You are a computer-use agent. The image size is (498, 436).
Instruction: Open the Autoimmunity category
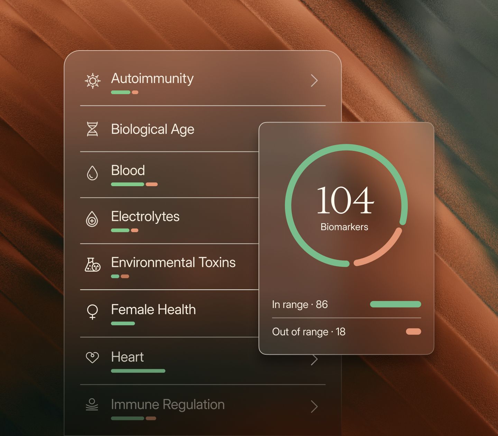tap(152, 79)
